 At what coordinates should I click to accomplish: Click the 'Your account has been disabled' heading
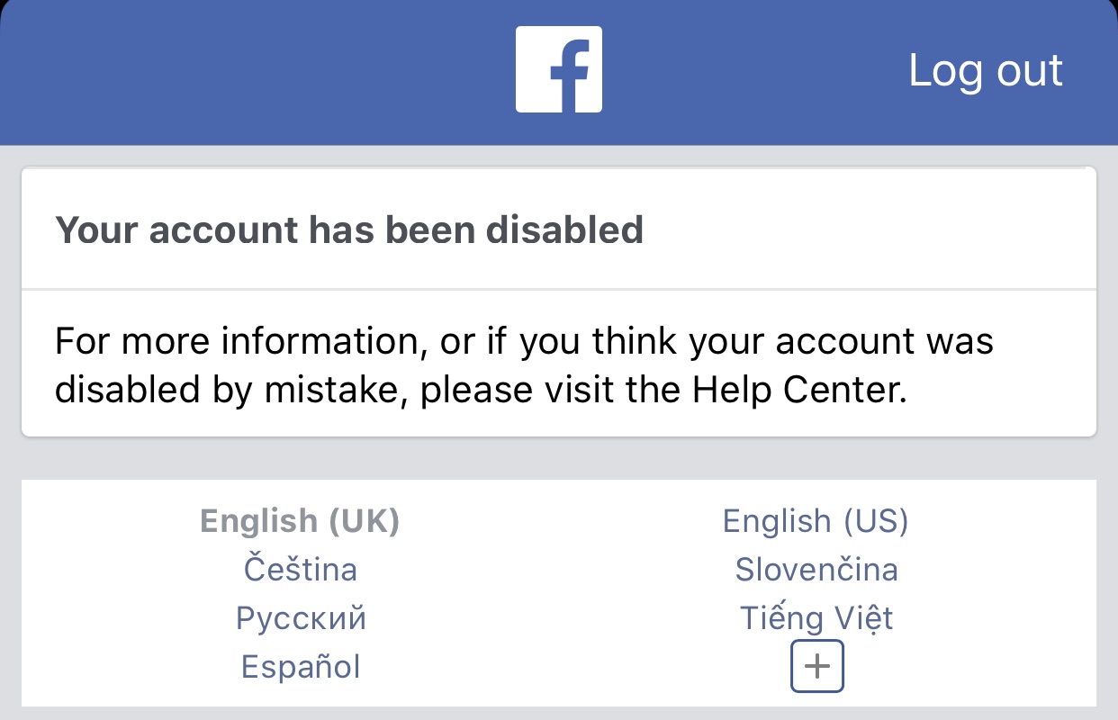pos(349,229)
